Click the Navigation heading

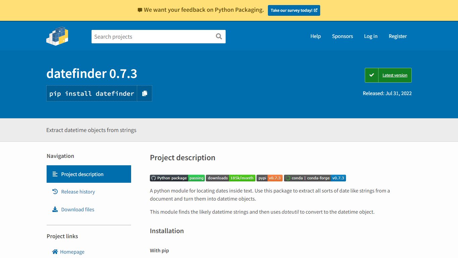point(60,156)
